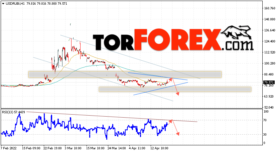Select the current price label 79.571
This screenshot has width=276, height=152.
tap(269, 82)
